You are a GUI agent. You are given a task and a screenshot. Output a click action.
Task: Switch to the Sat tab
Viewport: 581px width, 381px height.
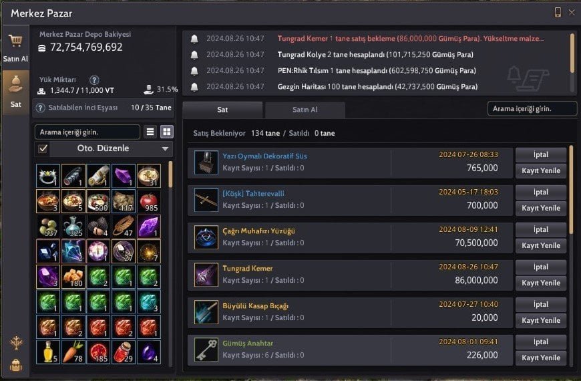222,110
